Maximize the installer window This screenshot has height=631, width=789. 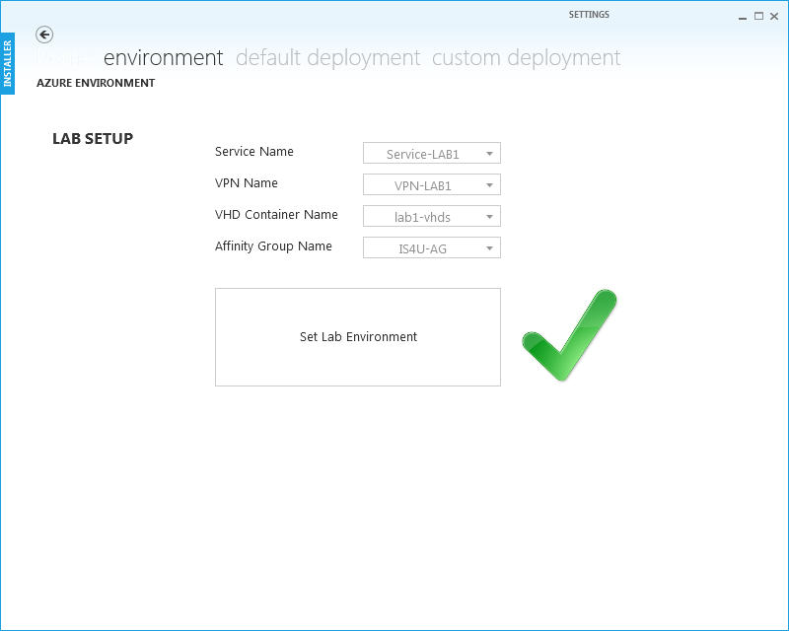click(758, 16)
